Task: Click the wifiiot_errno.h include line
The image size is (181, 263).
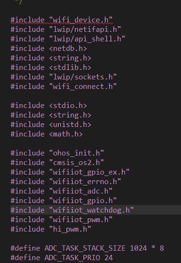Action: point(66,182)
